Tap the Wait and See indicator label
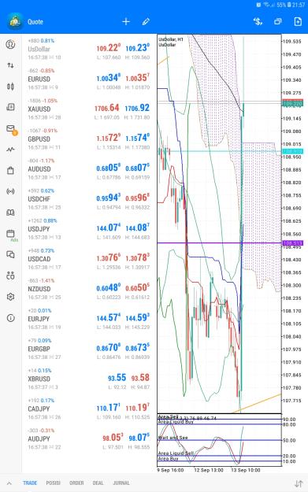This screenshot has height=492, width=308. point(173,438)
